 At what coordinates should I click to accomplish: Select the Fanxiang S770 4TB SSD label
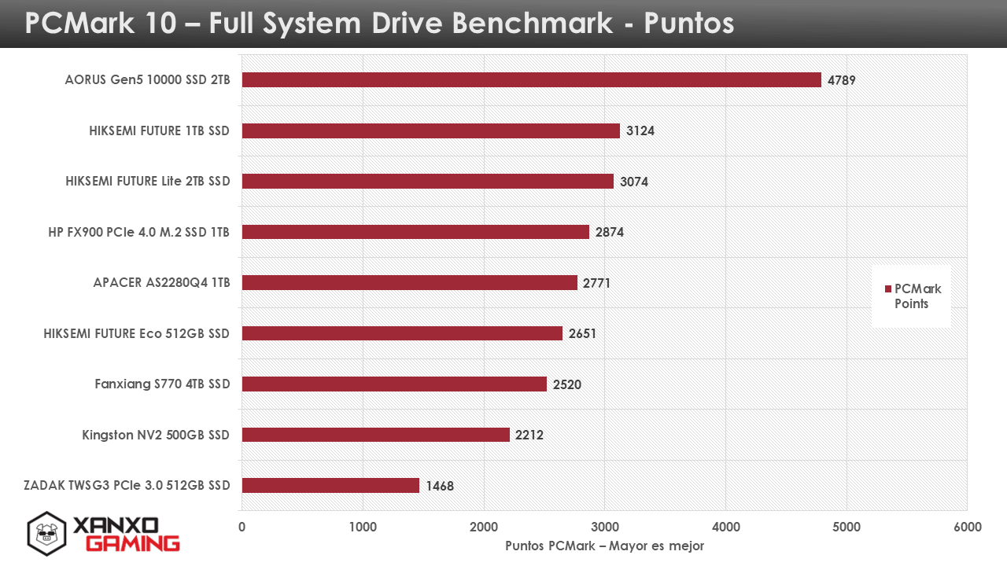pyautogui.click(x=162, y=384)
